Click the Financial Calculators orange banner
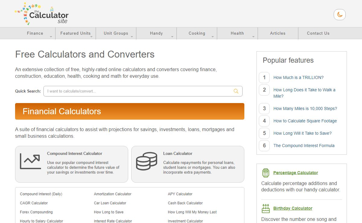Image resolution: width=362 pixels, height=223 pixels. click(130, 111)
